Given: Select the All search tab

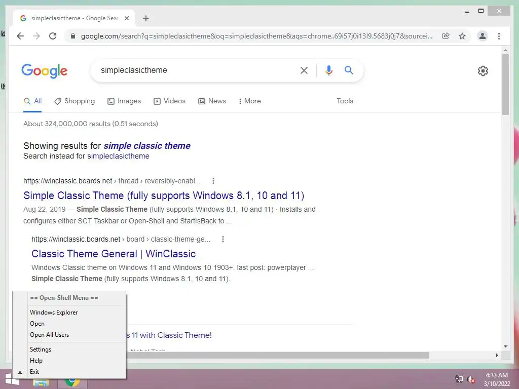Looking at the screenshot, I should tap(33, 101).
